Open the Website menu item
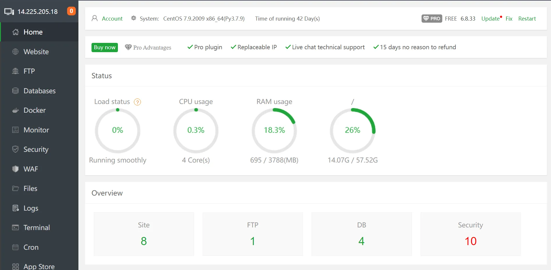The width and height of the screenshot is (551, 270). click(x=36, y=52)
